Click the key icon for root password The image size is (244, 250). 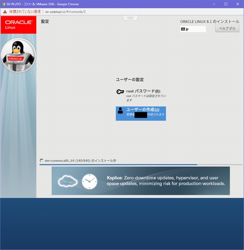pyautogui.click(x=120, y=92)
